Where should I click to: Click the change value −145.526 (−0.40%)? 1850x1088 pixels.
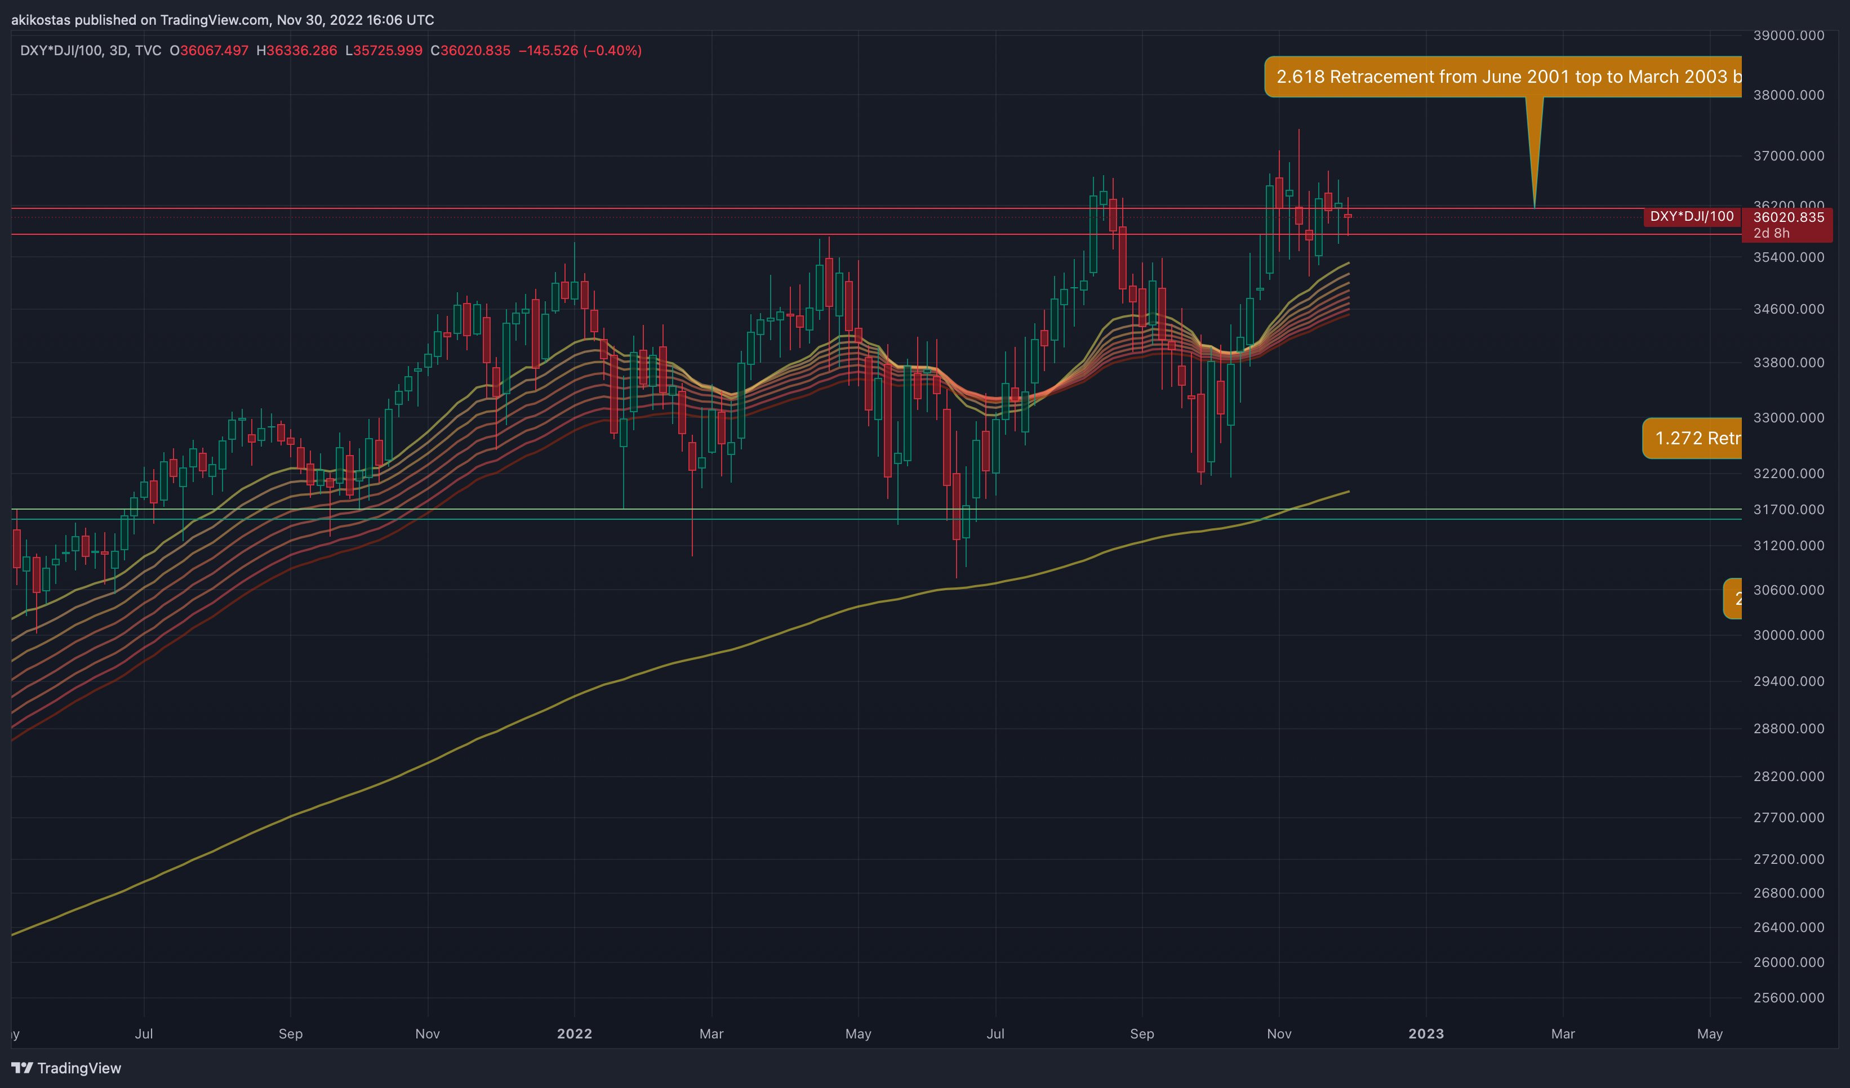(x=580, y=51)
